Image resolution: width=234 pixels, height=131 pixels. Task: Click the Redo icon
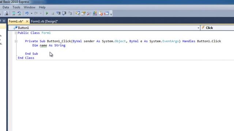pos(36,13)
